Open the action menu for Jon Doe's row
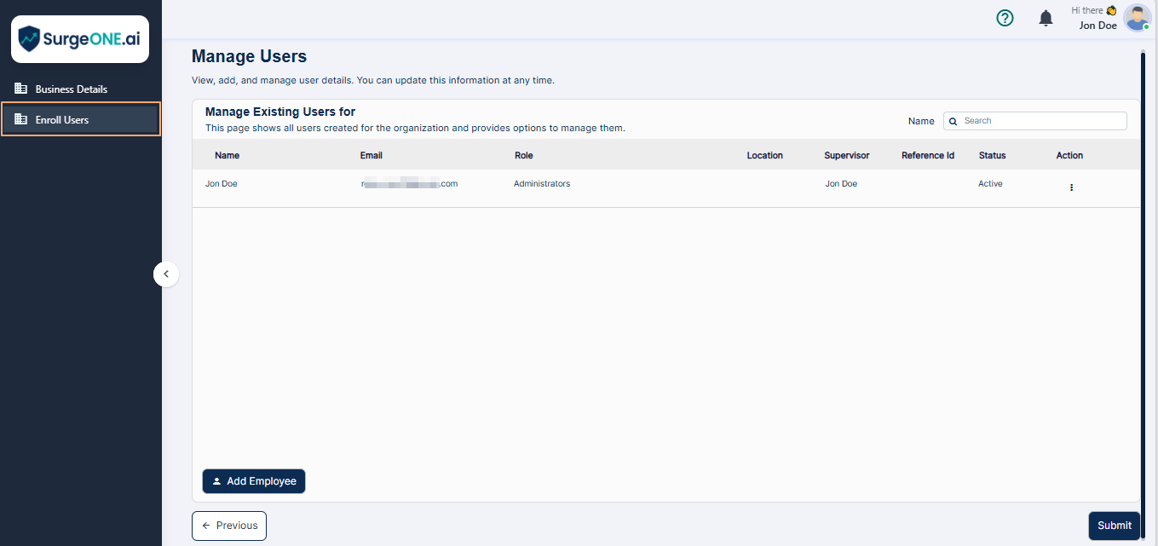 click(x=1071, y=187)
